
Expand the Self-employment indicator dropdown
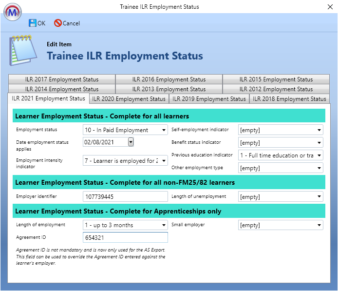coord(319,130)
